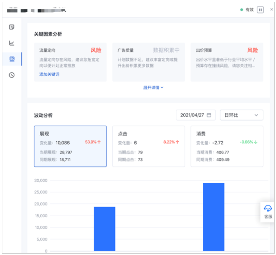Screen dimensions: 276x255
Task: Click the pause button near 有效 status
Action: [x=260, y=10]
